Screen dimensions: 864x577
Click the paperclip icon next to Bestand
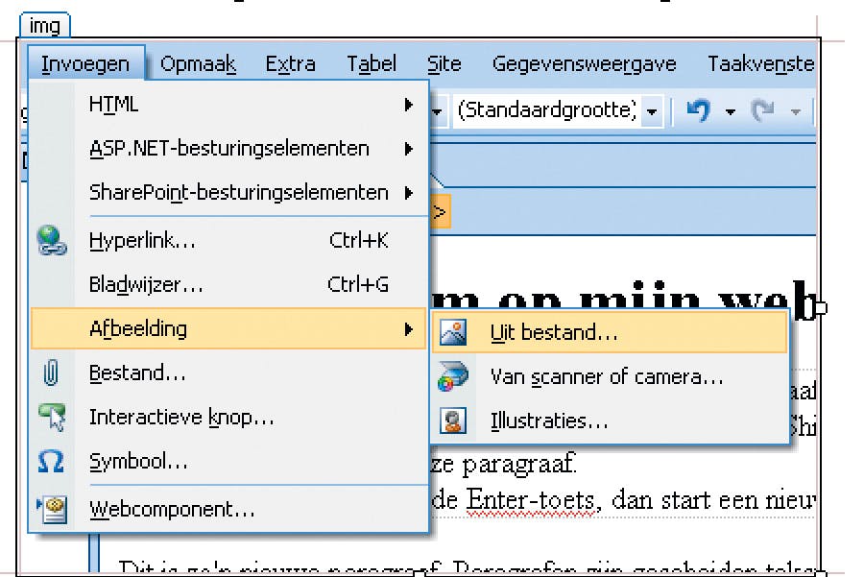[x=50, y=373]
